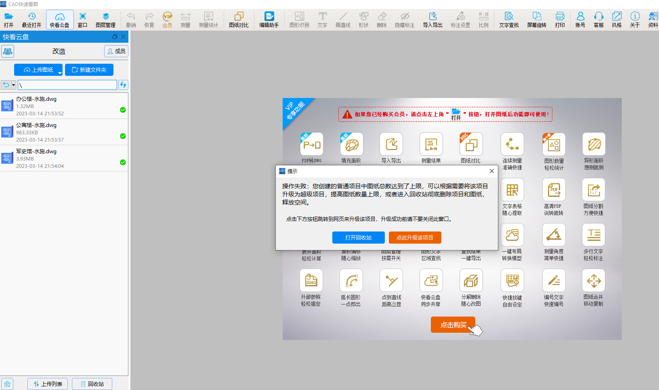
Task: Click the project group icon beside 改造
Action: pyautogui.click(x=8, y=51)
